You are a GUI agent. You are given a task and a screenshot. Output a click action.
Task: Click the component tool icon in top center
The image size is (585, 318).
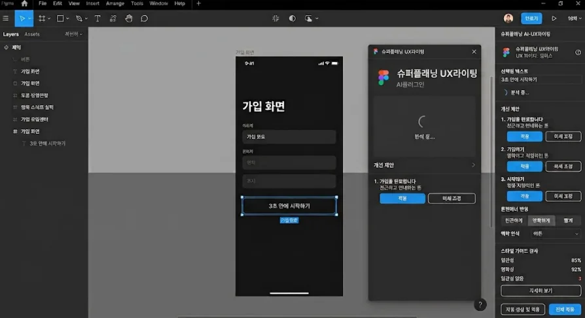pos(275,18)
